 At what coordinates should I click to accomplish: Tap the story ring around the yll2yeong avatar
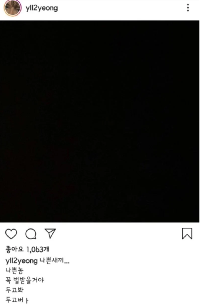click(13, 8)
